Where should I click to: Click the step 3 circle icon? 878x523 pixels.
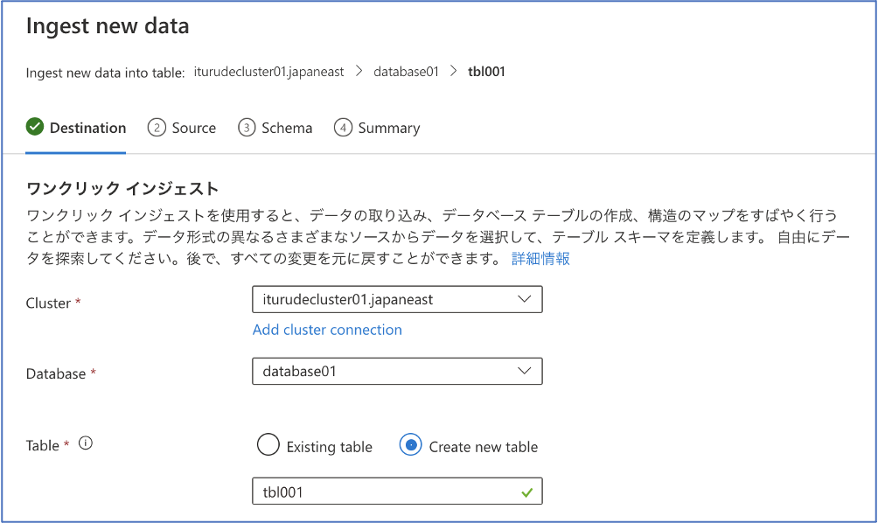tap(247, 128)
